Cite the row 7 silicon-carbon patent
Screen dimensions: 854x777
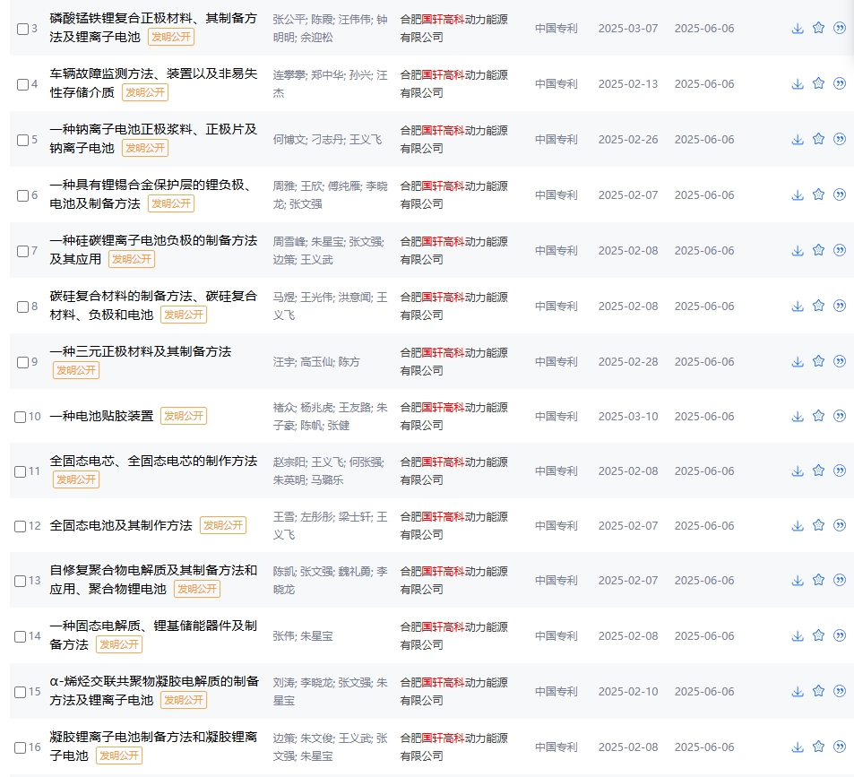(x=840, y=250)
